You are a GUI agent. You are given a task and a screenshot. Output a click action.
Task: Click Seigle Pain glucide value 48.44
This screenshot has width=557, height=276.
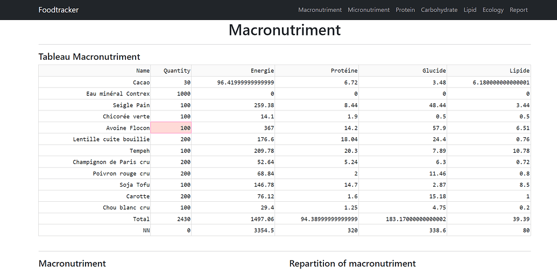(403, 105)
